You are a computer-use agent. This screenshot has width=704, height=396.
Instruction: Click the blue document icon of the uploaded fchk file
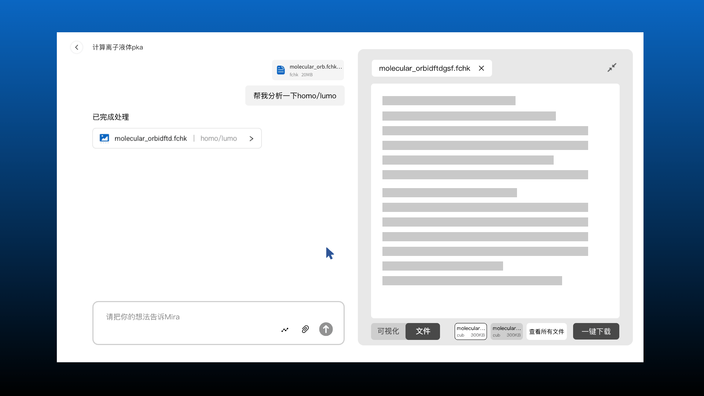pyautogui.click(x=281, y=70)
